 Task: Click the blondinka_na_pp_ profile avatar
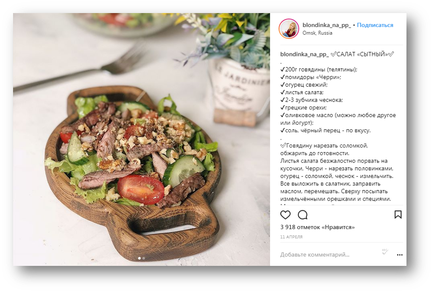(x=289, y=29)
